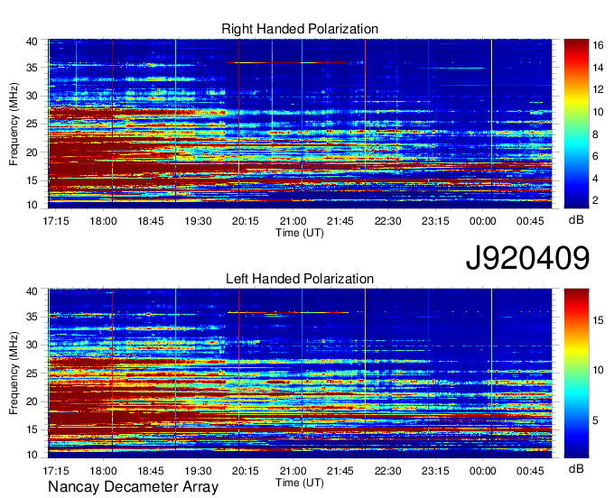
Task: Click the 25 MHz tick on Right Handed plot
Action: tap(32, 124)
